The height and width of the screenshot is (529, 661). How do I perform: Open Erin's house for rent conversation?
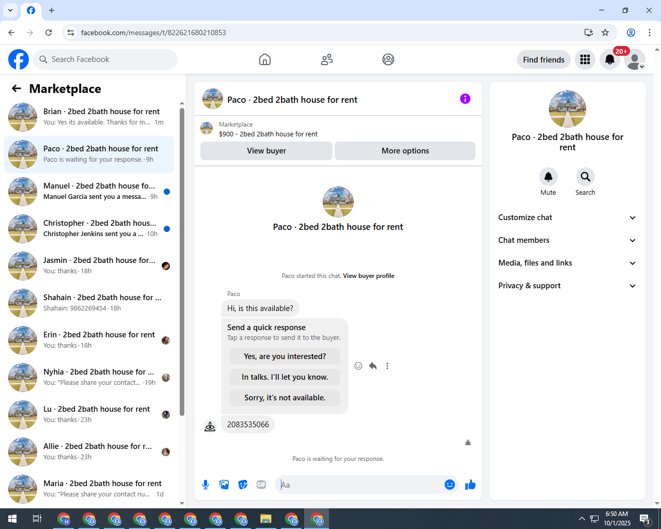89,340
